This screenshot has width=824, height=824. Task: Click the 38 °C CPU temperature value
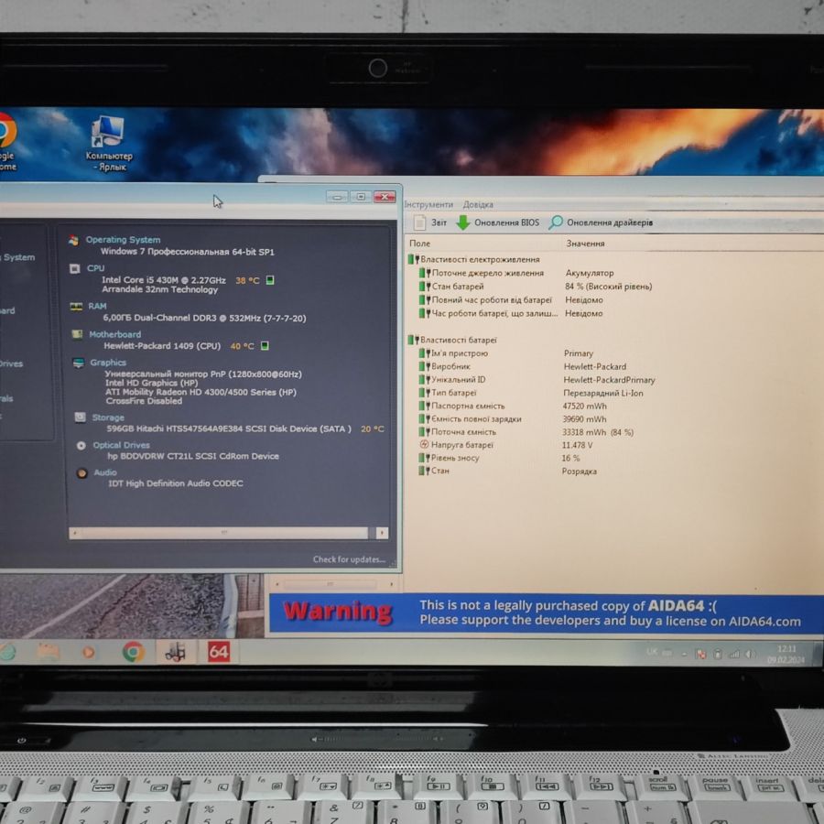(x=247, y=280)
